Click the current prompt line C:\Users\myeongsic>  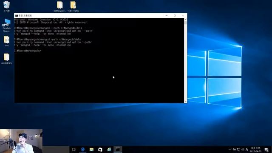click(x=27, y=51)
